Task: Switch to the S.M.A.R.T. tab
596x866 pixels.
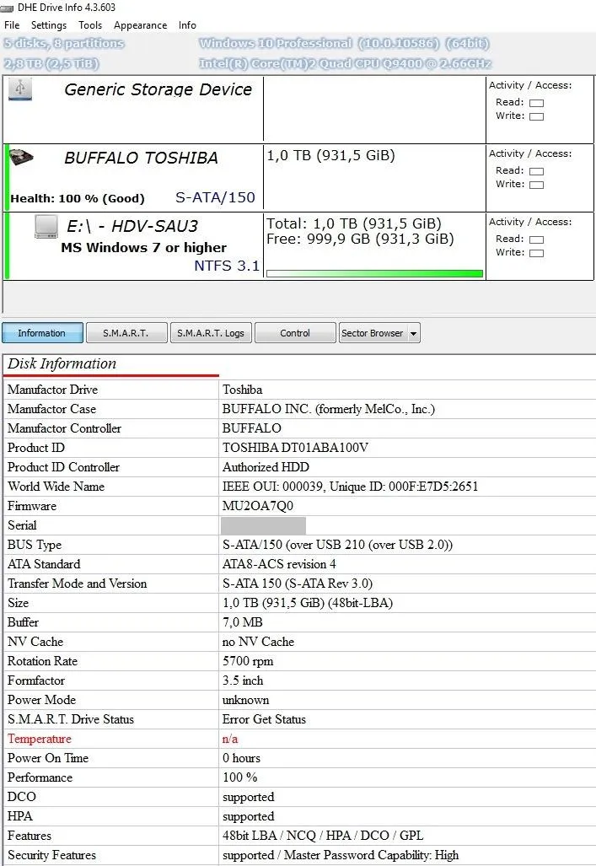Action: pos(126,333)
